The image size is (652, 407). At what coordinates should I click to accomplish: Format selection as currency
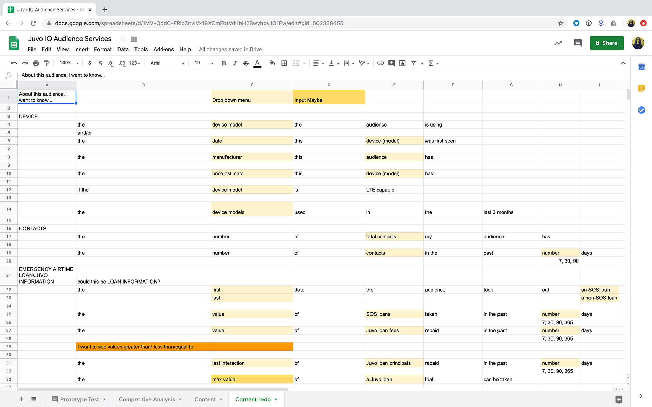click(89, 63)
